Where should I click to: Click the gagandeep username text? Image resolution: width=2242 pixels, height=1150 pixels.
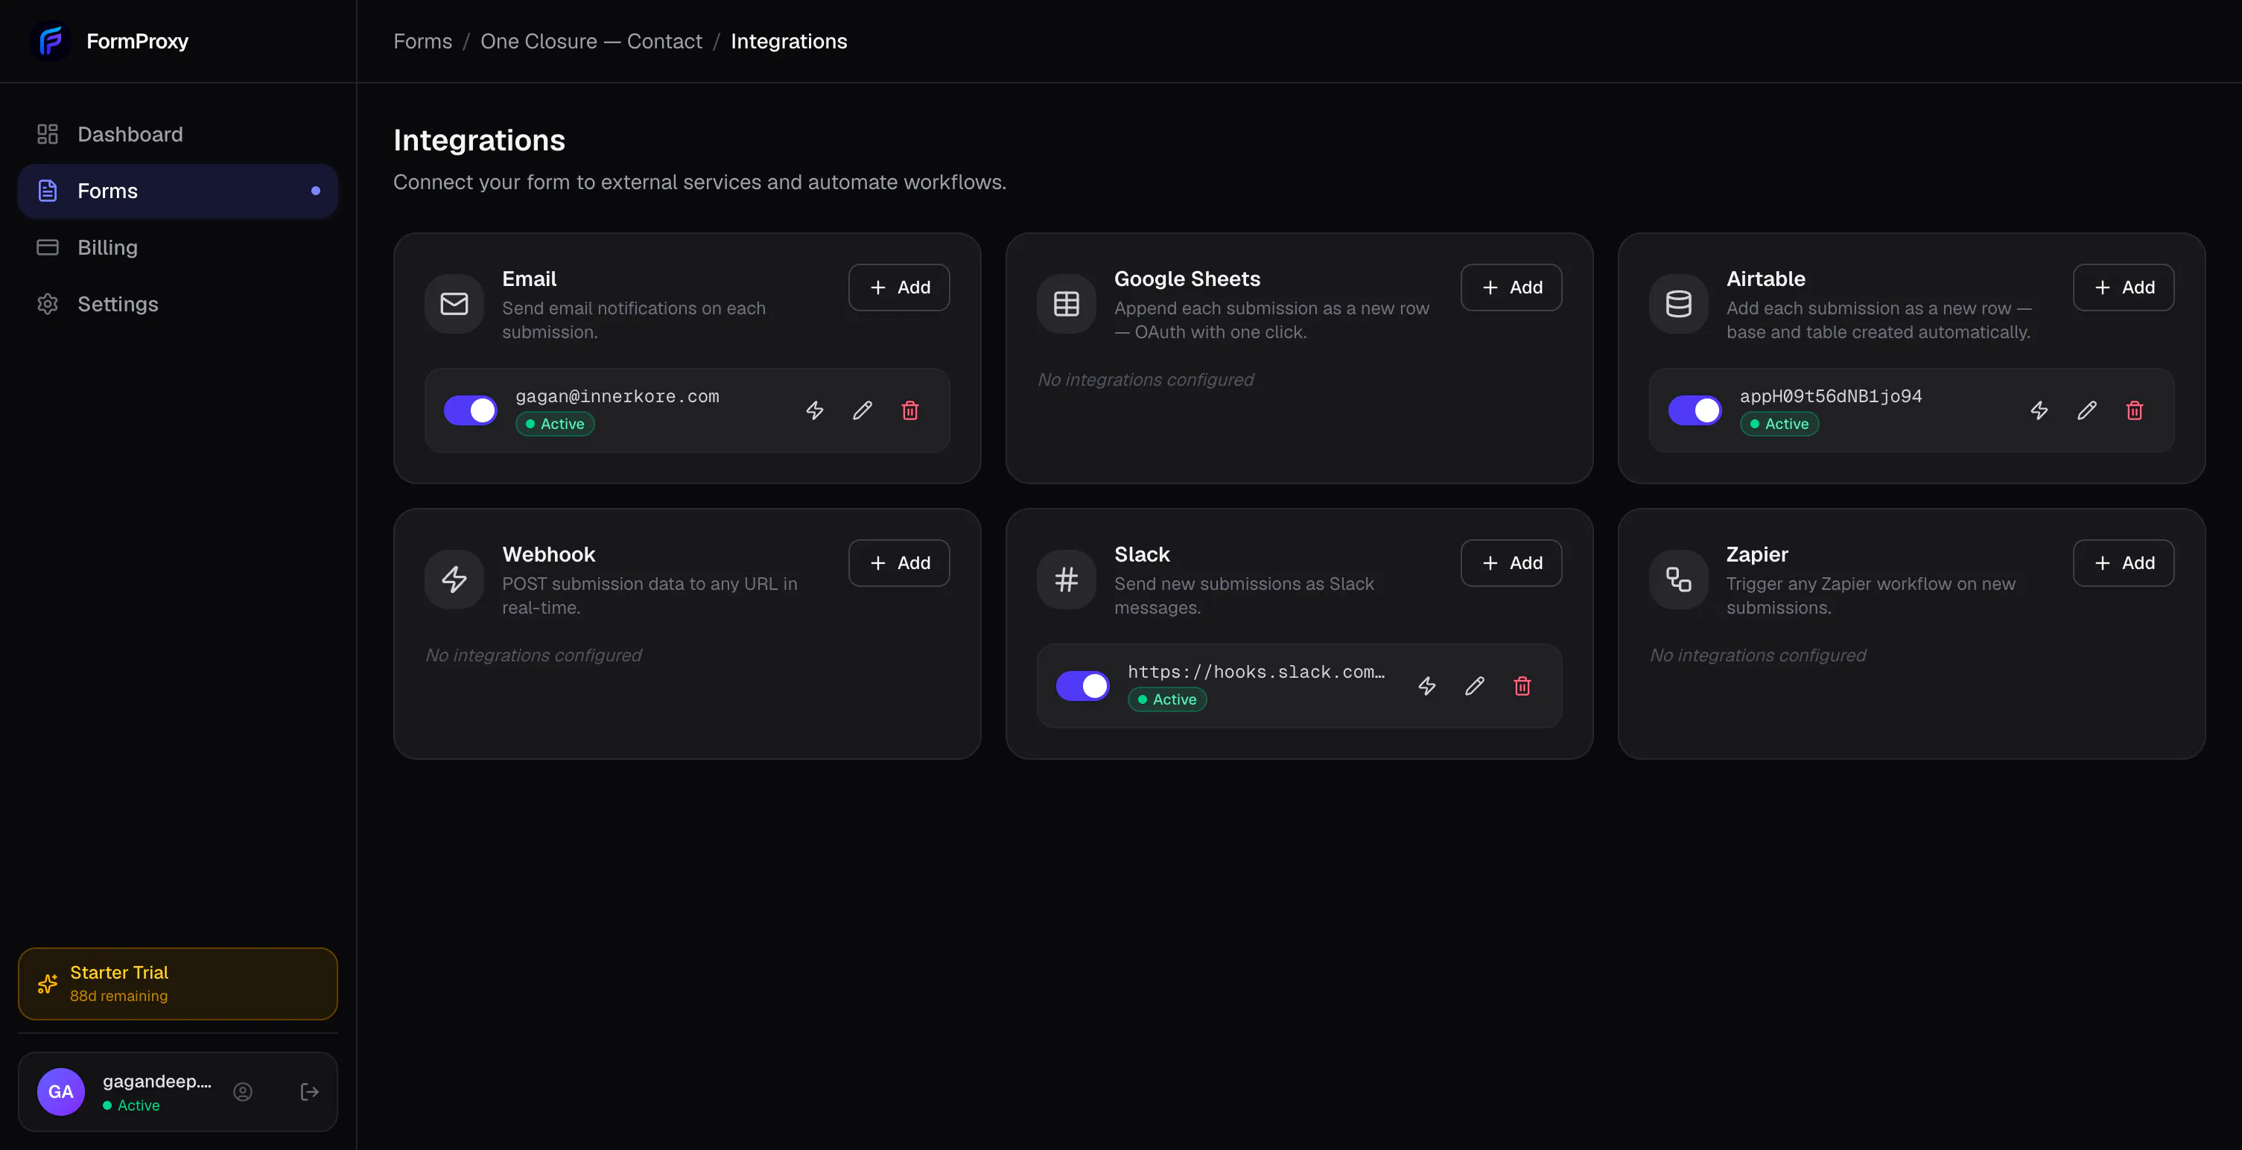156,1081
